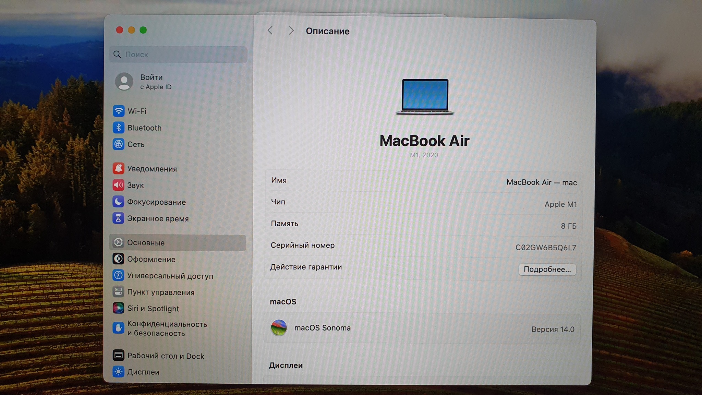Viewport: 702px width, 395px height.
Task: Go back with left chevron
Action: coord(270,31)
